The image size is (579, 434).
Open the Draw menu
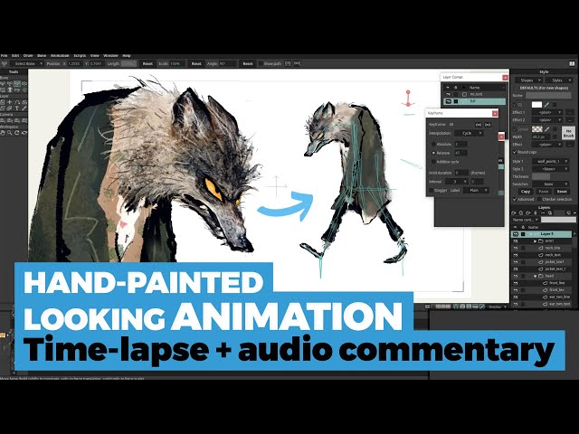(x=28, y=56)
